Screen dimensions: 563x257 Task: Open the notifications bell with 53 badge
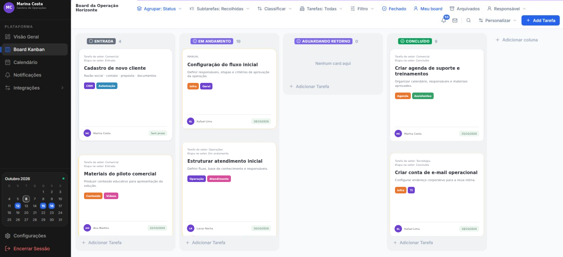pyautogui.click(x=443, y=20)
